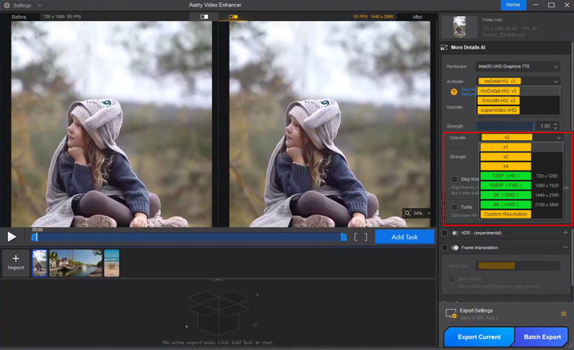Expand HDR section with plus icon
The width and height of the screenshot is (574, 350).
(x=565, y=233)
